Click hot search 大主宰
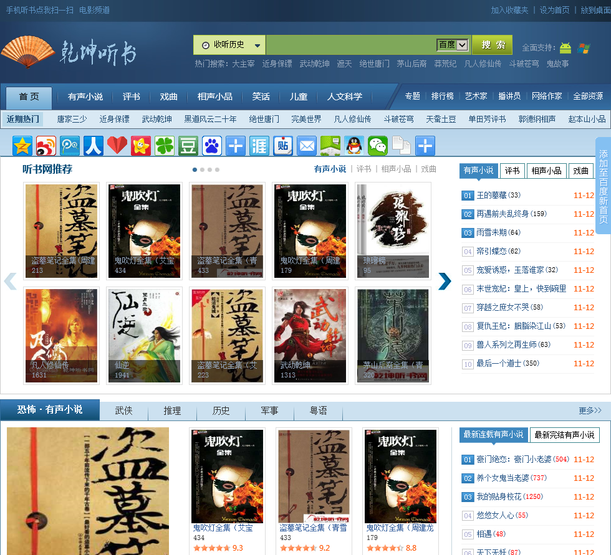Screen dimensions: 611x555 click(243, 64)
